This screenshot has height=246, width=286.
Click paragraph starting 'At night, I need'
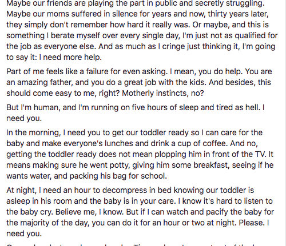coord(140,212)
